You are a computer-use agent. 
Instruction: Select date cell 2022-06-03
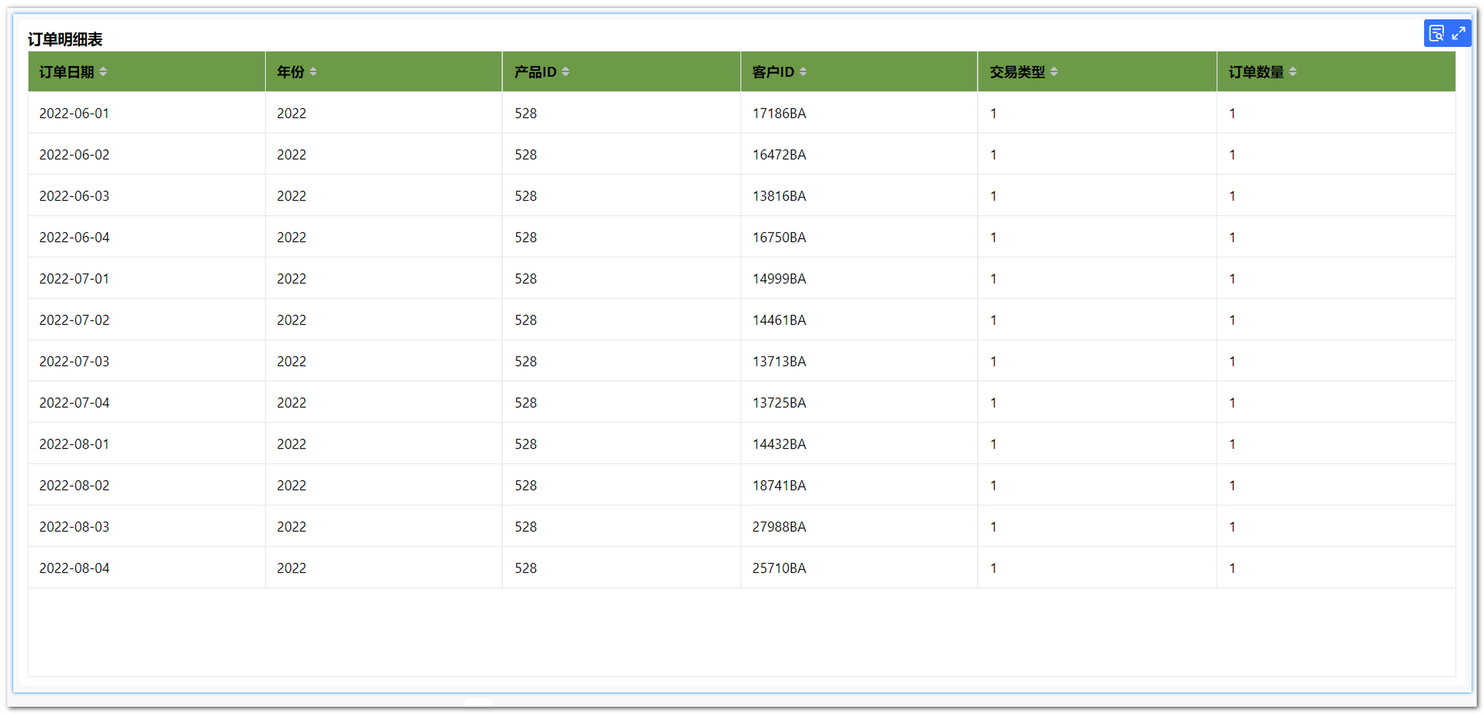click(x=74, y=196)
